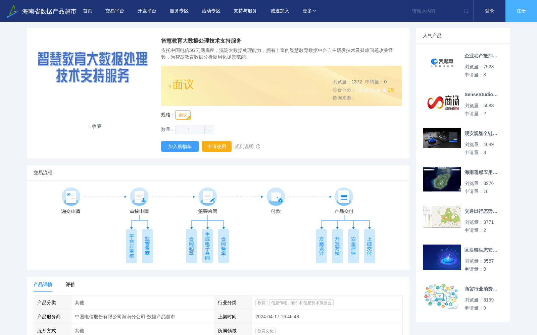Open the 商贸行业消费 product title
This screenshot has height=335, width=537.
coord(481,289)
